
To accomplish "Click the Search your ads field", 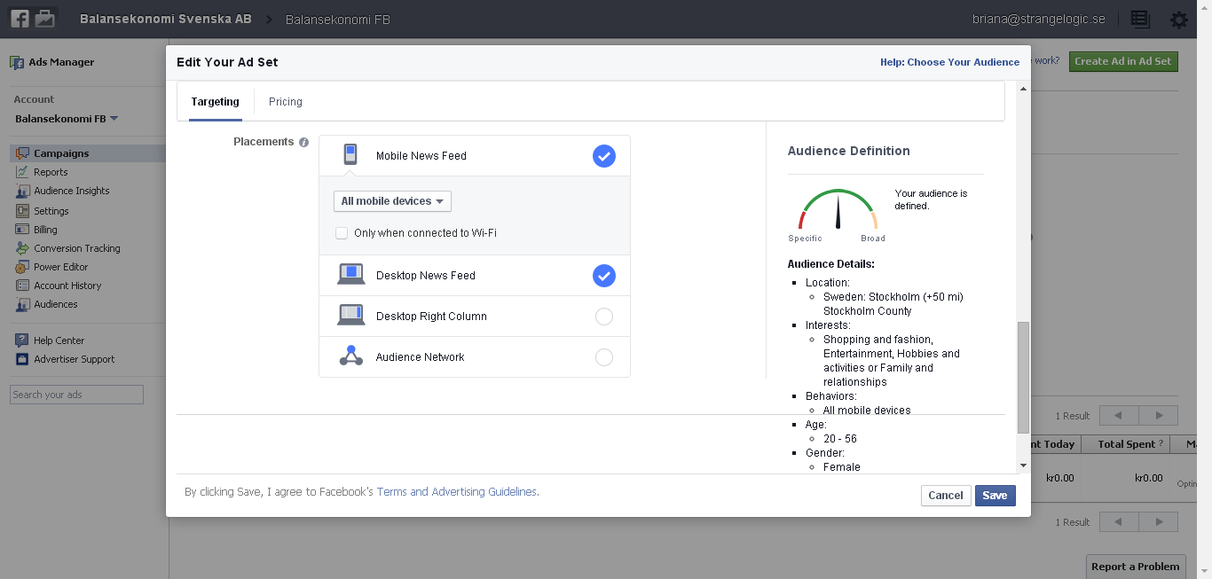I will point(76,395).
